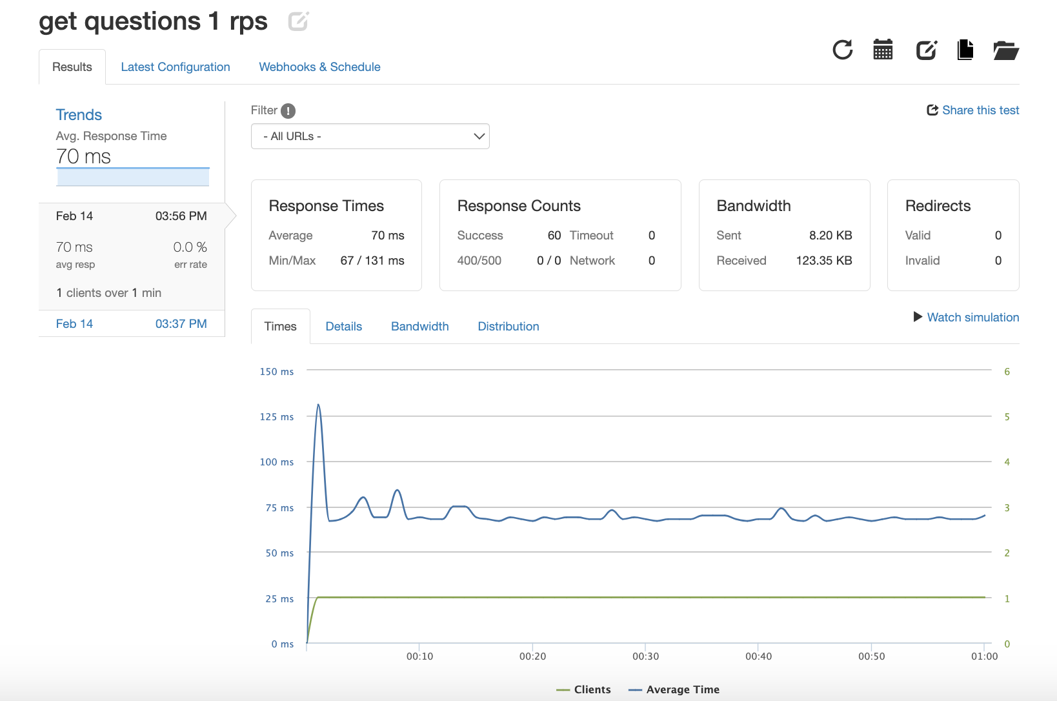Click the '67 / 131 ms' Min/Max value
The width and height of the screenshot is (1057, 701).
(372, 261)
